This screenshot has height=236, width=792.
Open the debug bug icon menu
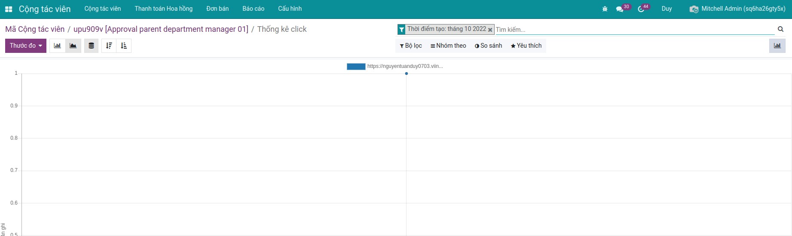click(605, 9)
